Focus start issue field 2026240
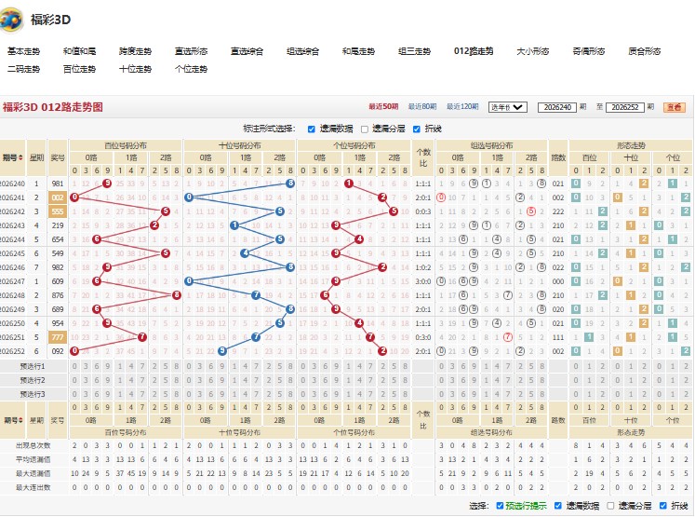695x517 pixels. tap(557, 107)
